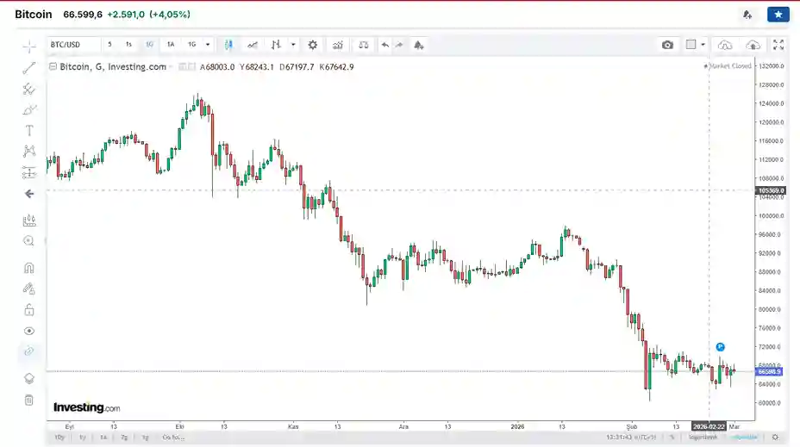Collapse the Bitcoin legend toggle
The width and height of the screenshot is (800, 447).
click(x=53, y=66)
